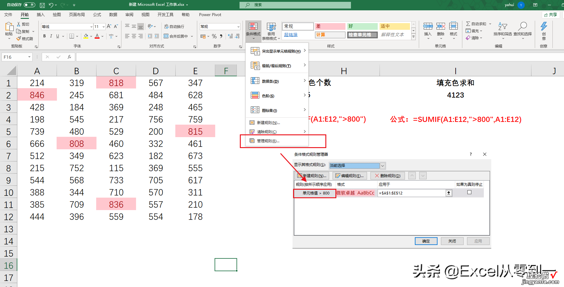Apply the Bad cell style swatch
This screenshot has height=287, width=564.
click(330, 26)
